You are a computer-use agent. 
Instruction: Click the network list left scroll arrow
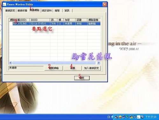point(10,63)
